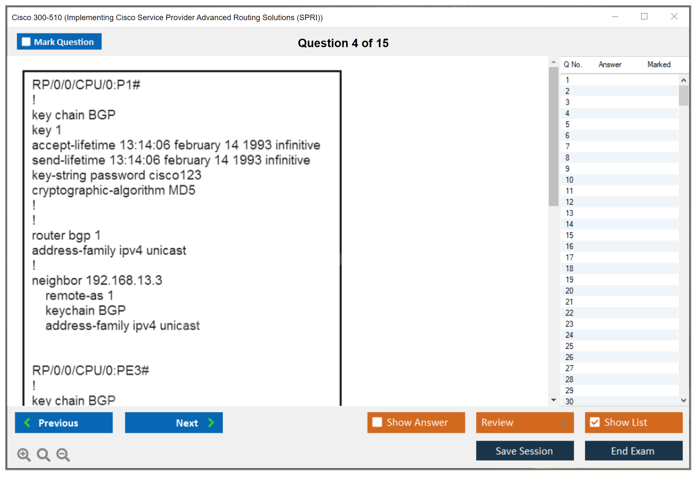This screenshot has width=699, height=478.
Task: Toggle the Mark Question checkbox
Action: click(26, 42)
